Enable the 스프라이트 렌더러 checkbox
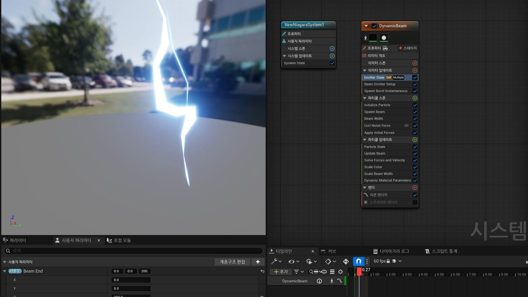The height and width of the screenshot is (297, 528). click(415, 202)
